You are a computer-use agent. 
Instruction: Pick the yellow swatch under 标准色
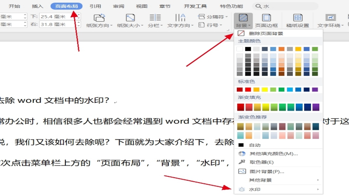pyautogui.click(x=265, y=89)
